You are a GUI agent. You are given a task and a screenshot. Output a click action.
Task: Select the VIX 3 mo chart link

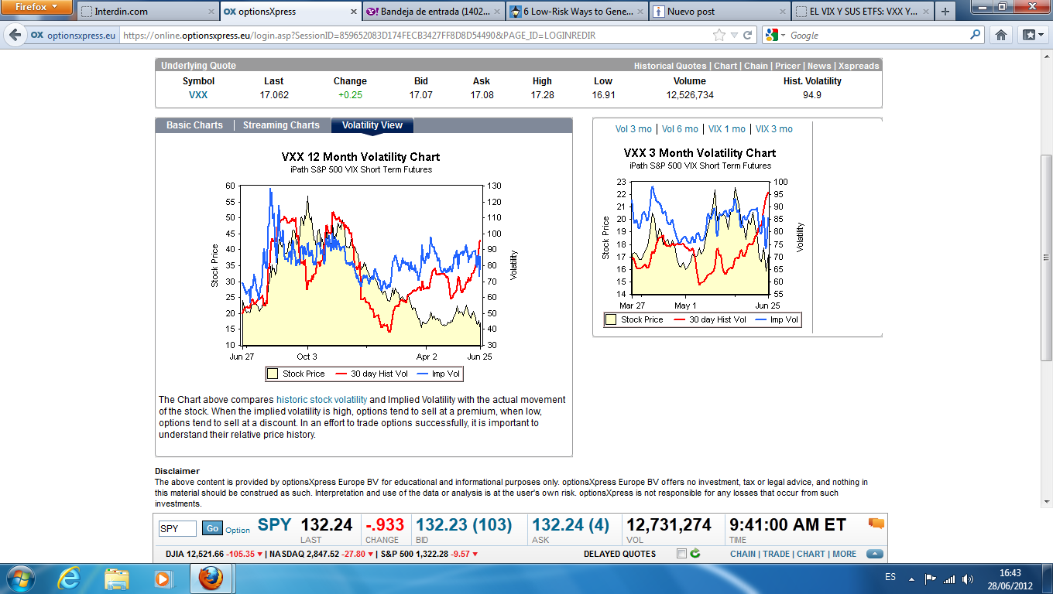774,129
